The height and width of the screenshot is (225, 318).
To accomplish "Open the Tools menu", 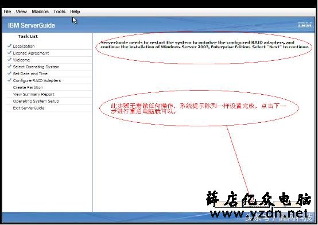I will click(60, 11).
